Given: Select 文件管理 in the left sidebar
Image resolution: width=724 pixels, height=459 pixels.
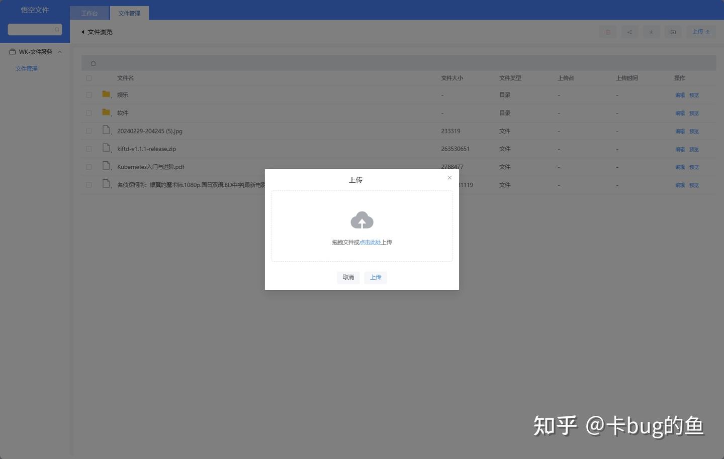Looking at the screenshot, I should tap(26, 68).
